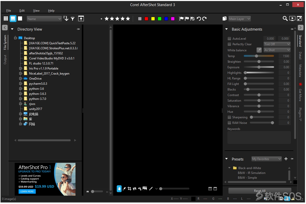Click the Contrast slider

259,95
